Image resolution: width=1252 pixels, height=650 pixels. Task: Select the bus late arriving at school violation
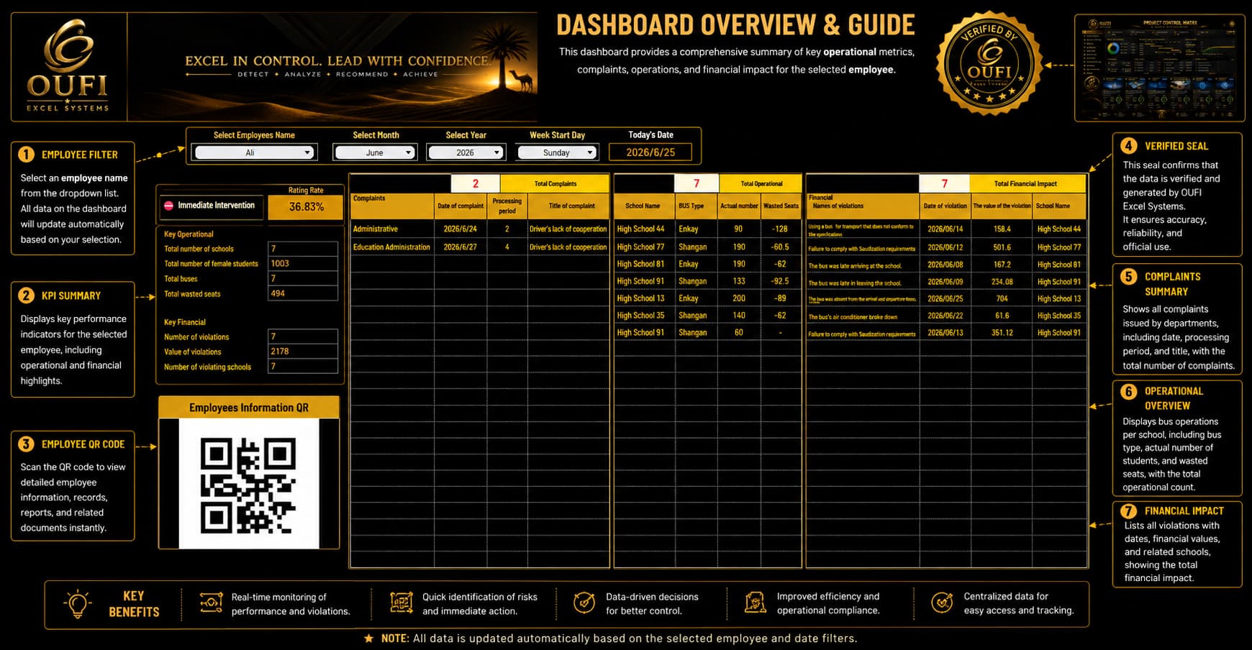tap(863, 265)
